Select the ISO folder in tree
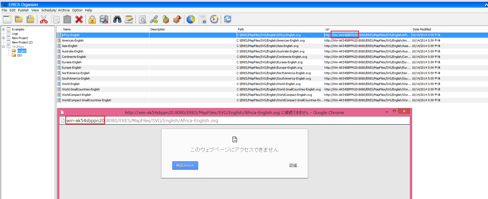The height and width of the screenshot is (199, 488). tap(20, 55)
